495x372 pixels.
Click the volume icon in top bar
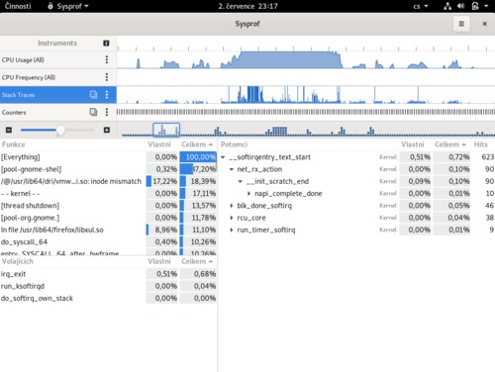pos(461,6)
